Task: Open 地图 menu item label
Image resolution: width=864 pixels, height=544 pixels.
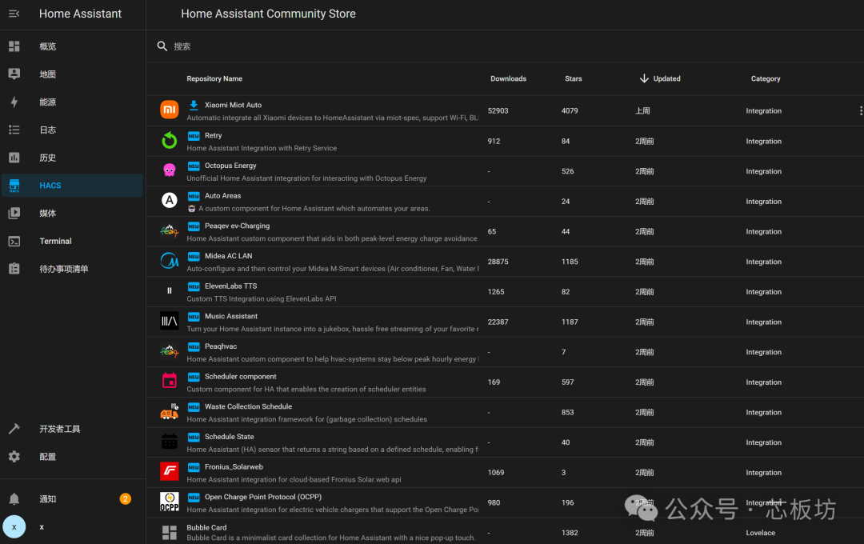Action: pos(48,74)
